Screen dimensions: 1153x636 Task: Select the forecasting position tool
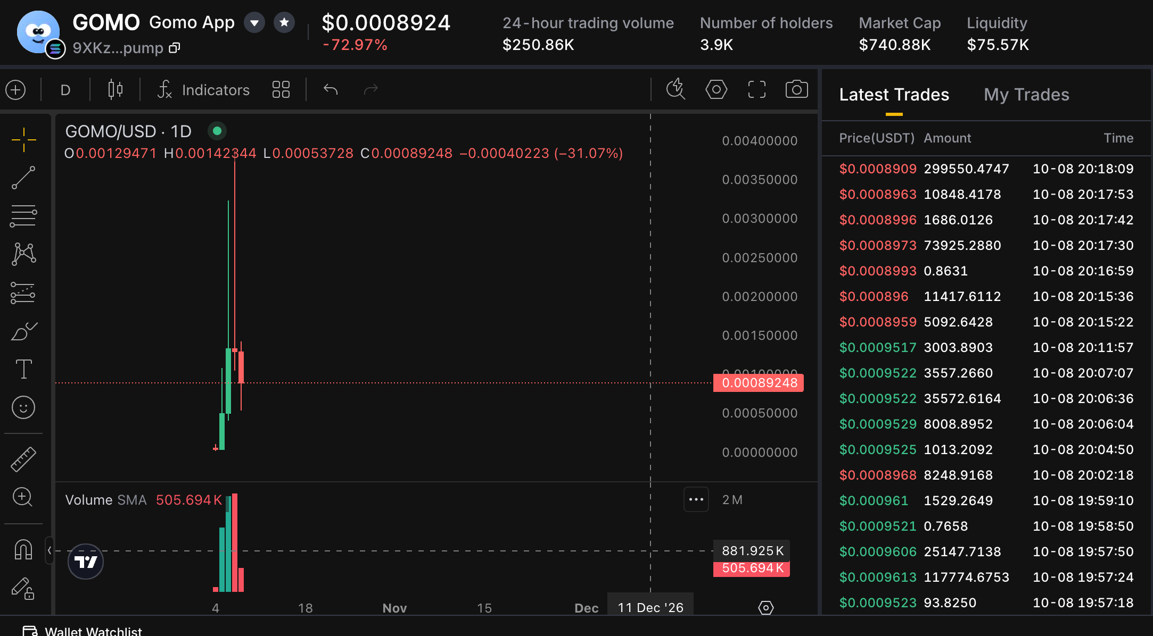[x=23, y=292]
